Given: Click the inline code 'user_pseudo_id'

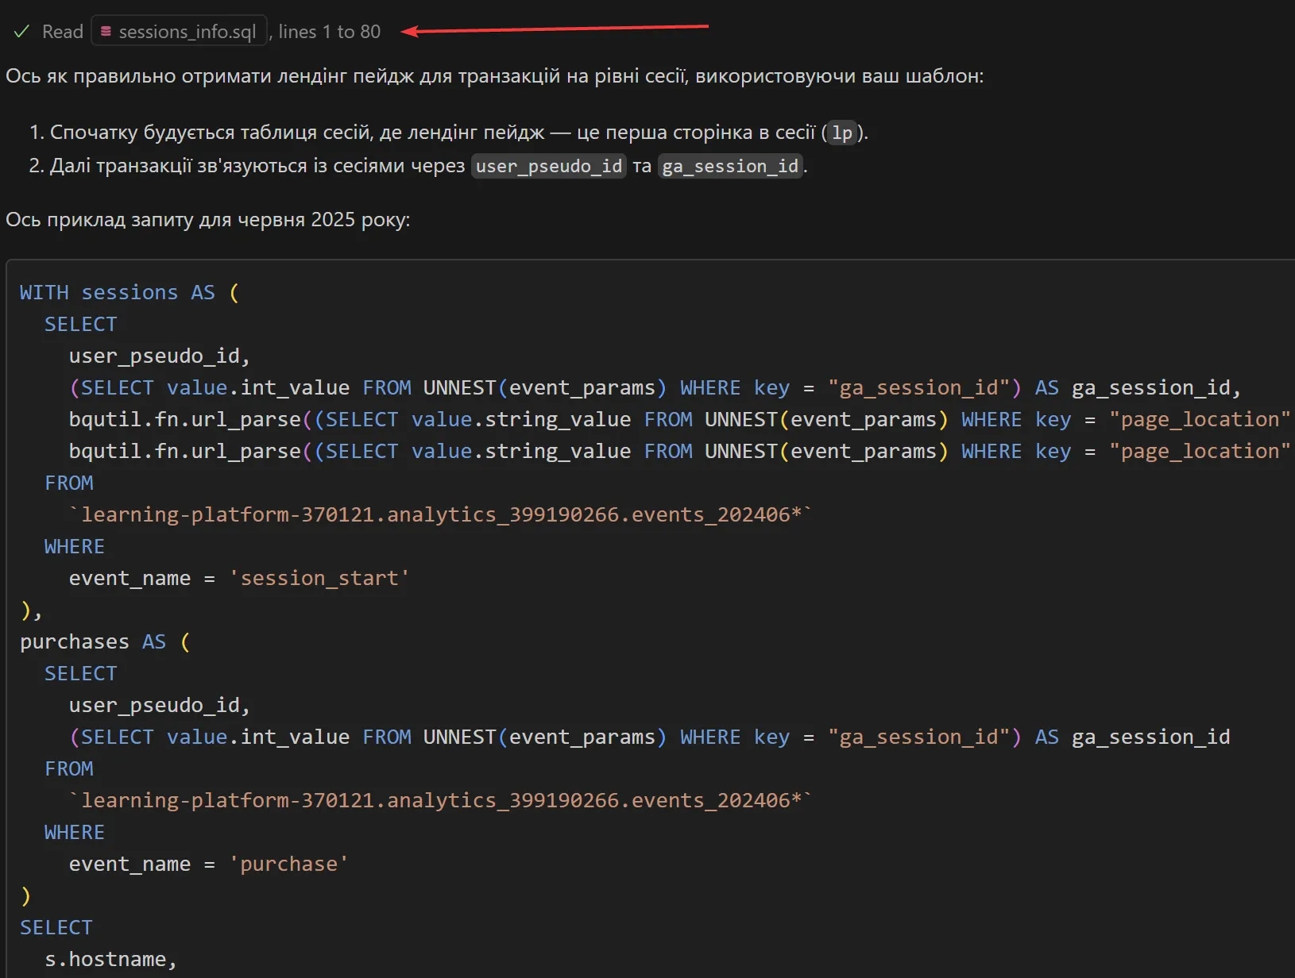Looking at the screenshot, I should (549, 166).
